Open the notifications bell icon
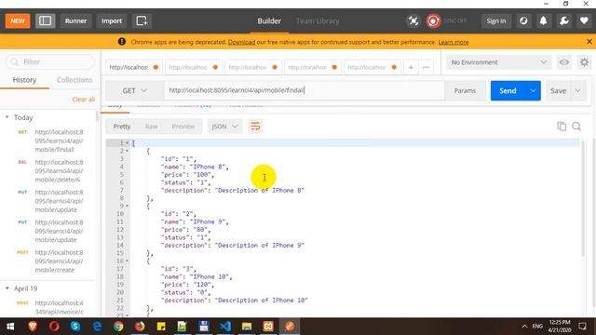The height and width of the screenshot is (335, 596). tap(544, 20)
